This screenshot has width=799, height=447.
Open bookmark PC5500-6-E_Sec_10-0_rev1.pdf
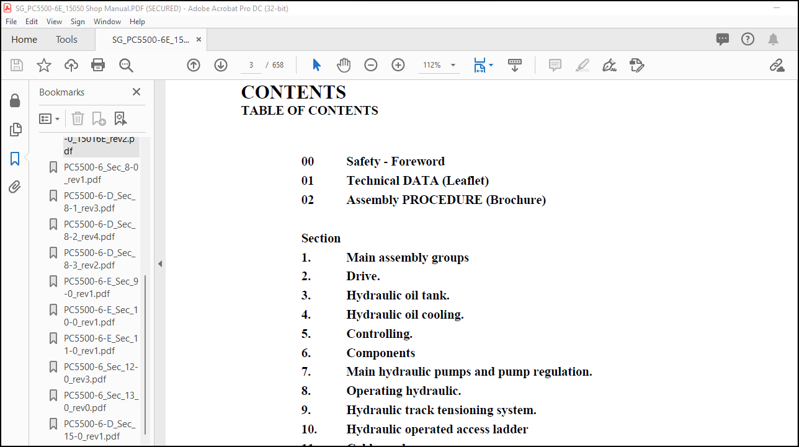[x=101, y=316]
